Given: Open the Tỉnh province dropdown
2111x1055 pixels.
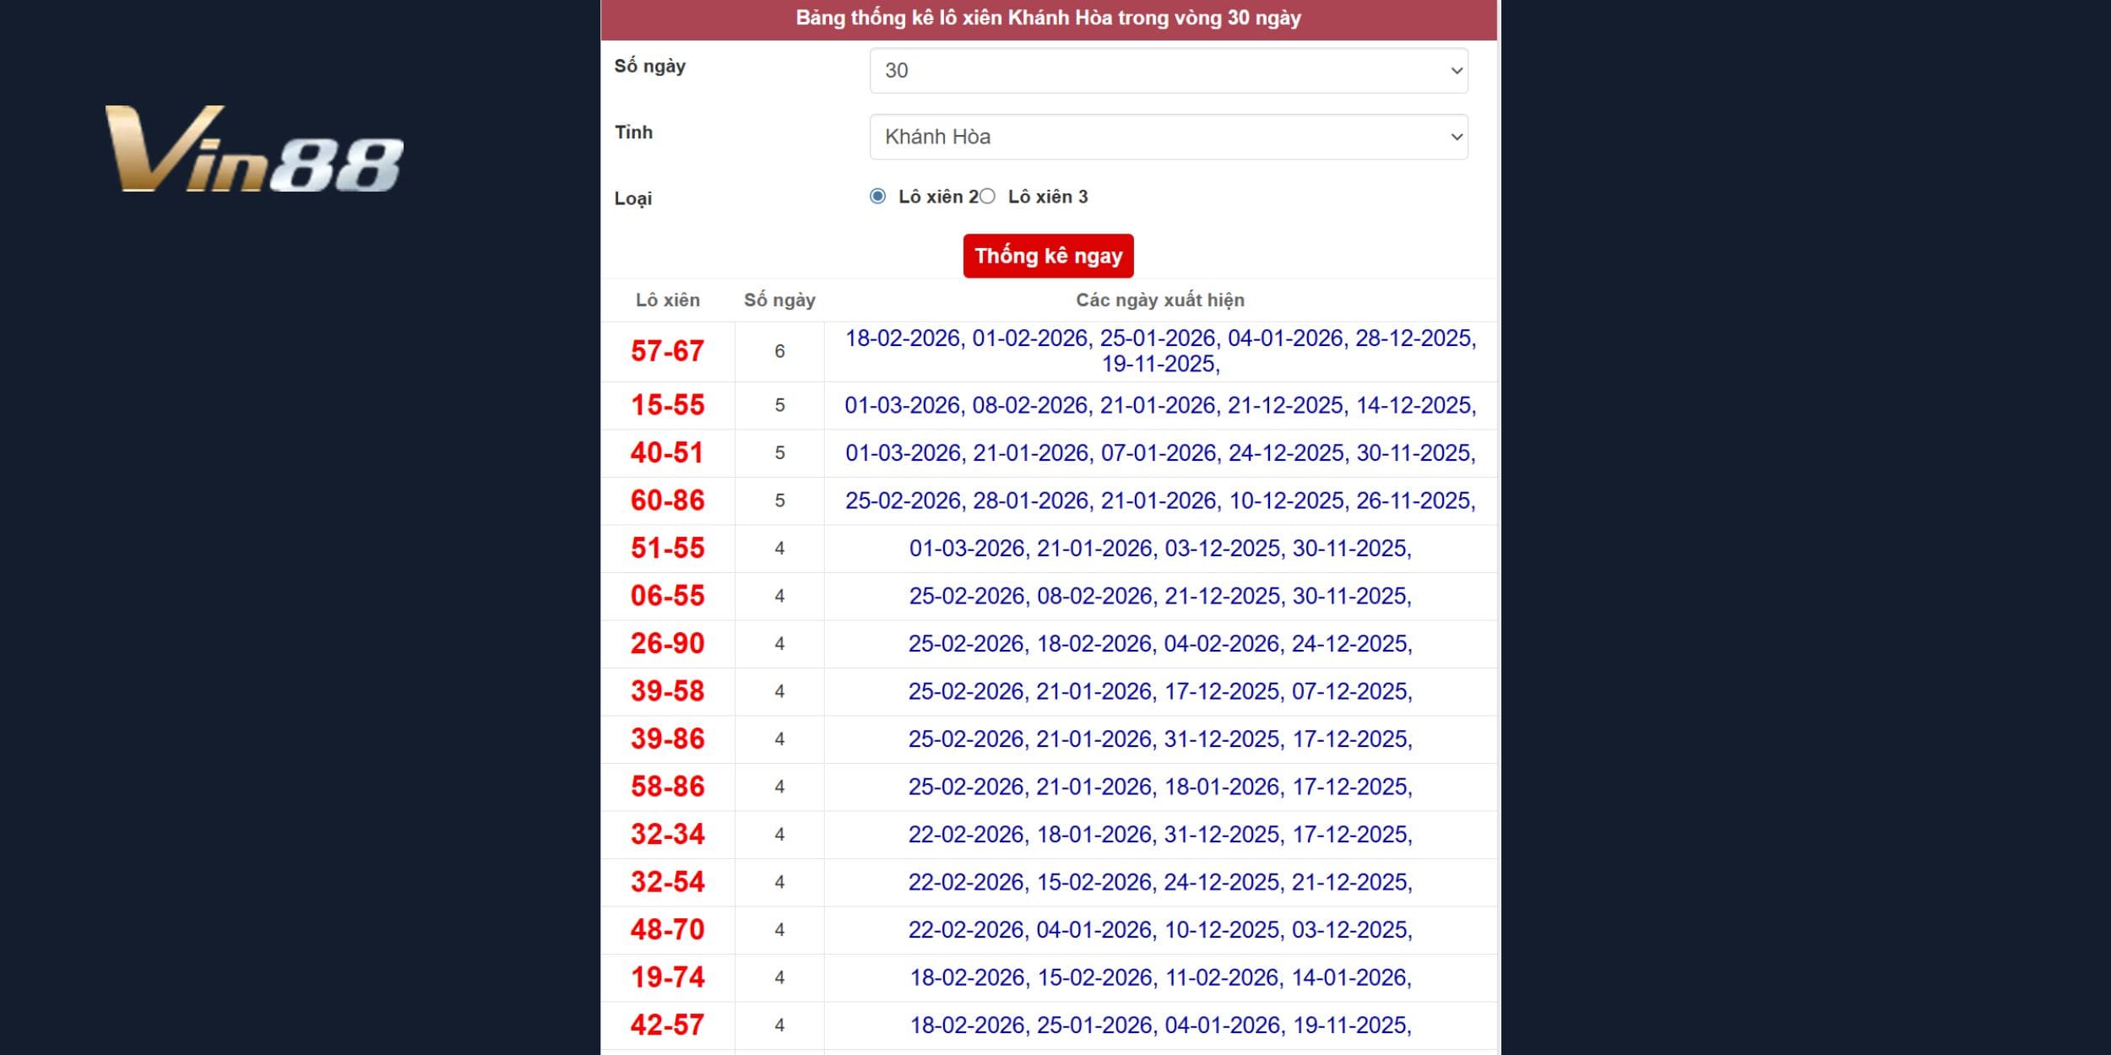Looking at the screenshot, I should tap(1168, 136).
